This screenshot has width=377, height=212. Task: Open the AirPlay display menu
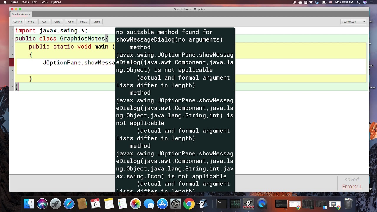317,2
